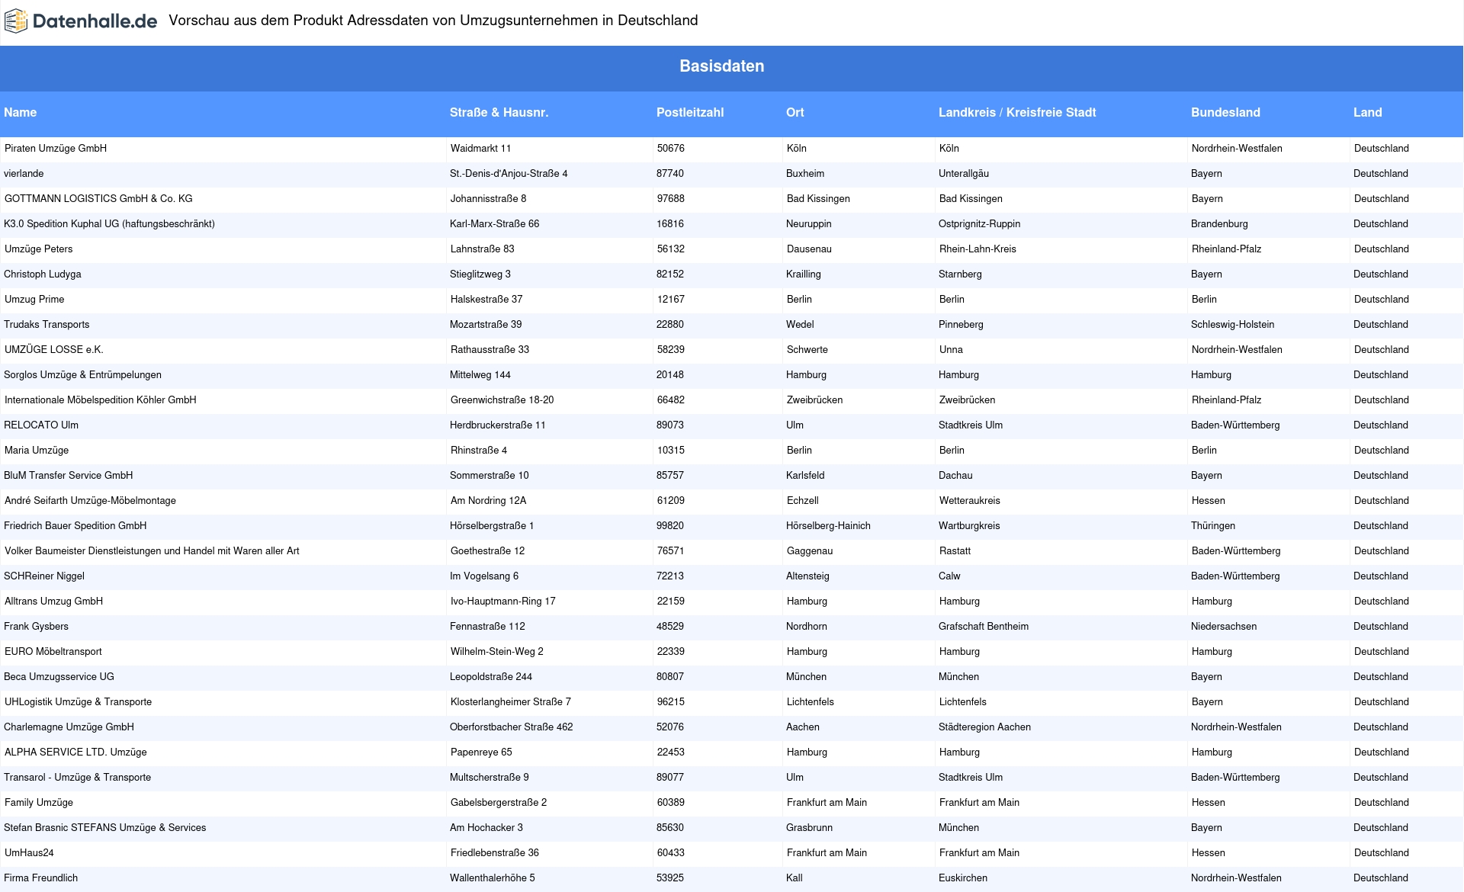Select the Volker Baumeister Dienstleistungen entry
This screenshot has width=1464, height=892.
click(152, 551)
